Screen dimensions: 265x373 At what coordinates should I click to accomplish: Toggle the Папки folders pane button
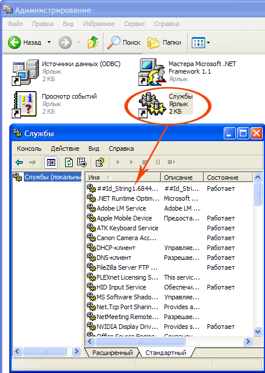point(164,42)
